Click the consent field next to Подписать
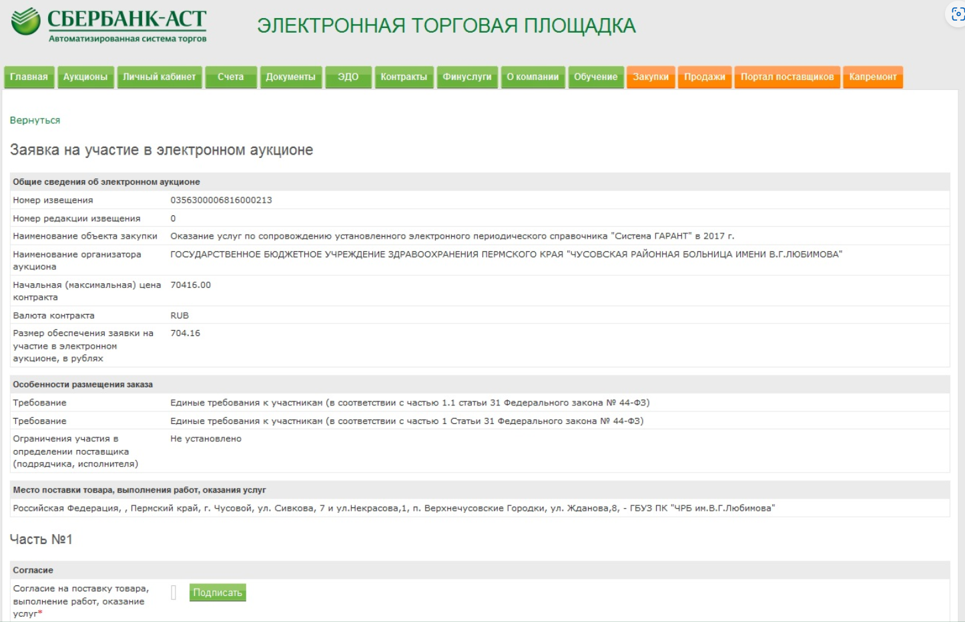 pos(174,593)
